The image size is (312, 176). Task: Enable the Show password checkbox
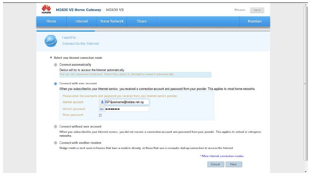100,115
